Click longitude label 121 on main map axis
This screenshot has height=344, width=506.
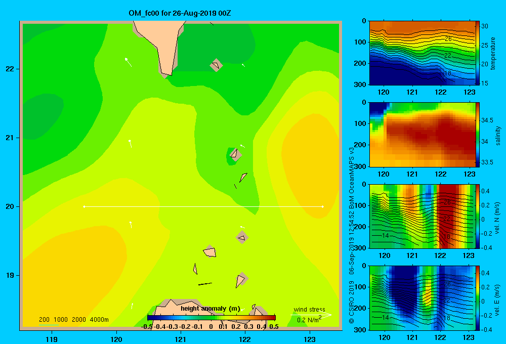pyautogui.click(x=181, y=339)
